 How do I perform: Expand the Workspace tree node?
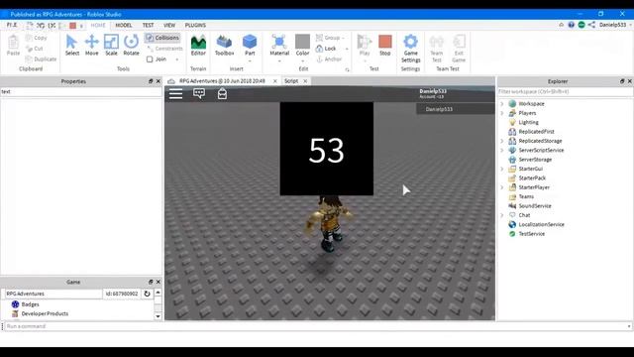(502, 103)
